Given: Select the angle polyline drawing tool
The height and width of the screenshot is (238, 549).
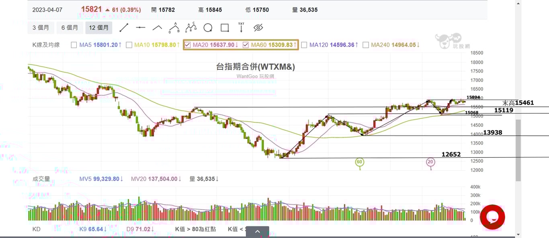Looking at the screenshot, I should click(157, 28).
